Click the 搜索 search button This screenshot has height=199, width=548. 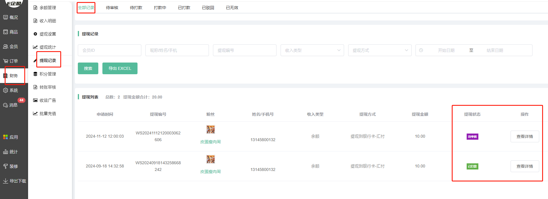pos(88,68)
